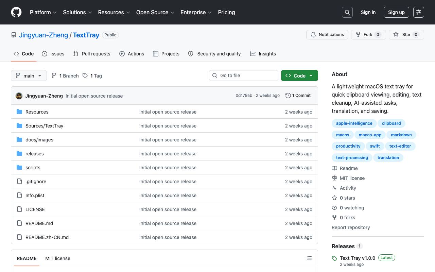Select the MIT license tab in file viewer
The width and height of the screenshot is (435, 272).
[x=58, y=258]
